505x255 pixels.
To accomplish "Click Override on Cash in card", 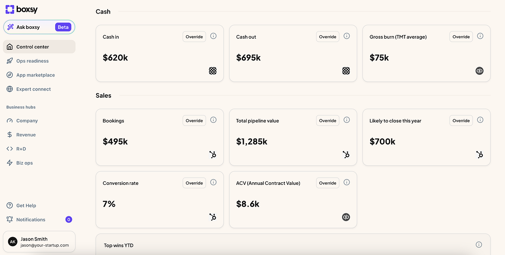I will coord(194,37).
